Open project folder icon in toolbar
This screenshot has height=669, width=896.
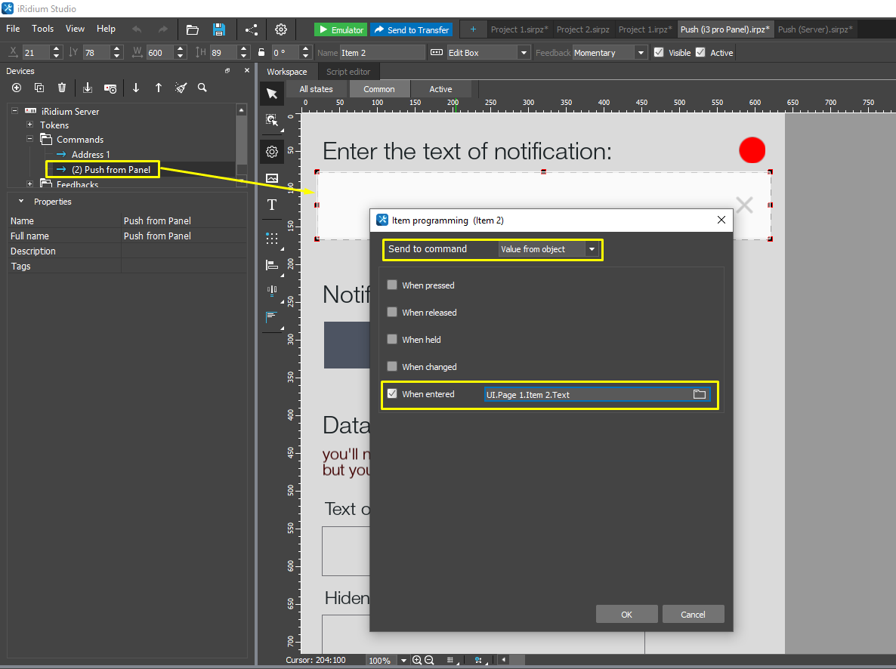(192, 29)
